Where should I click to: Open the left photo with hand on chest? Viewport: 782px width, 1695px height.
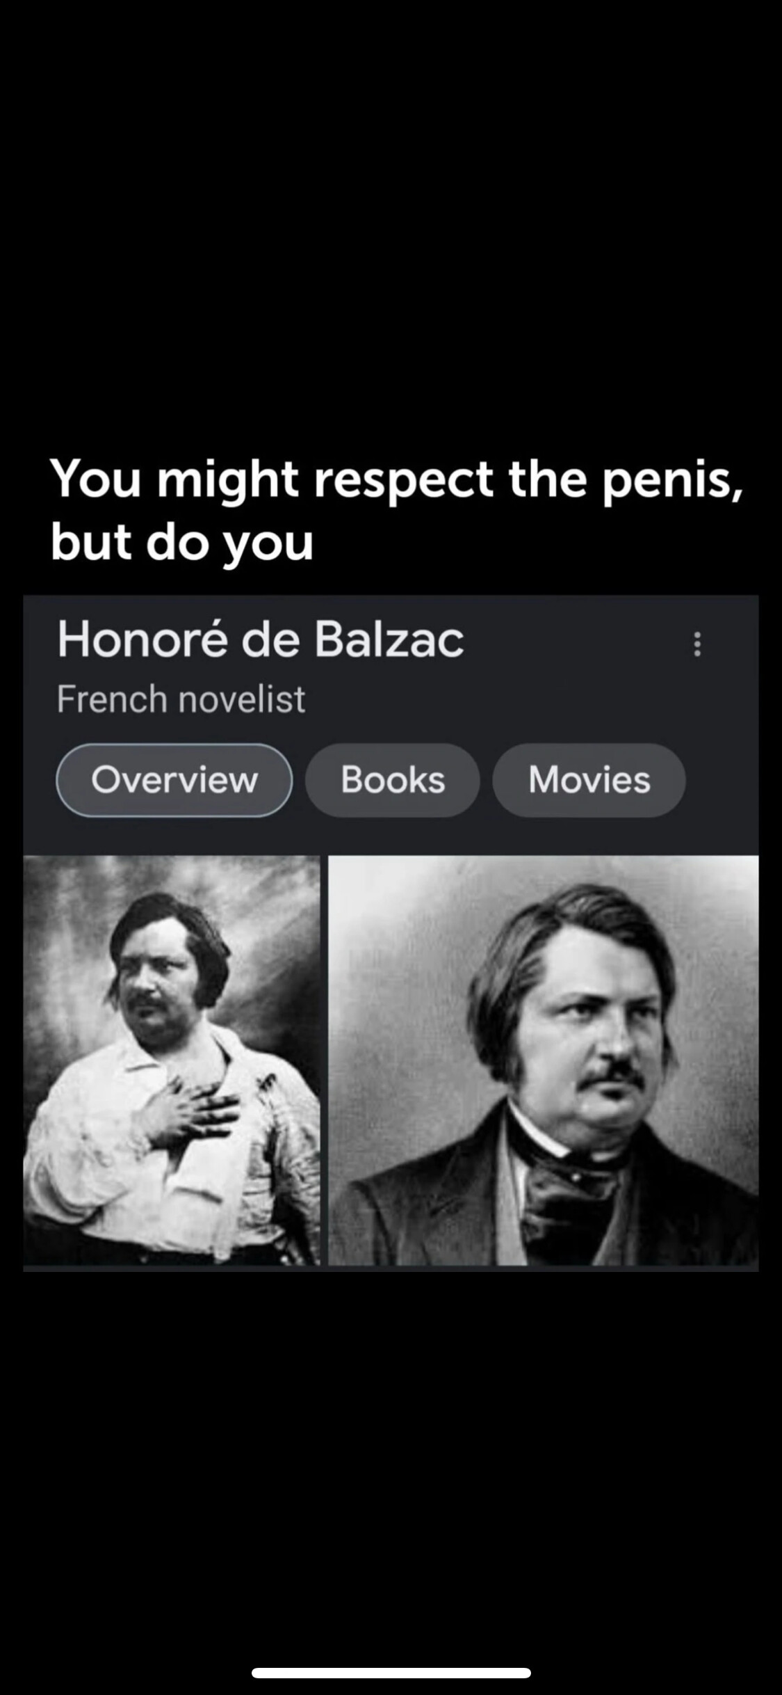click(x=172, y=1060)
